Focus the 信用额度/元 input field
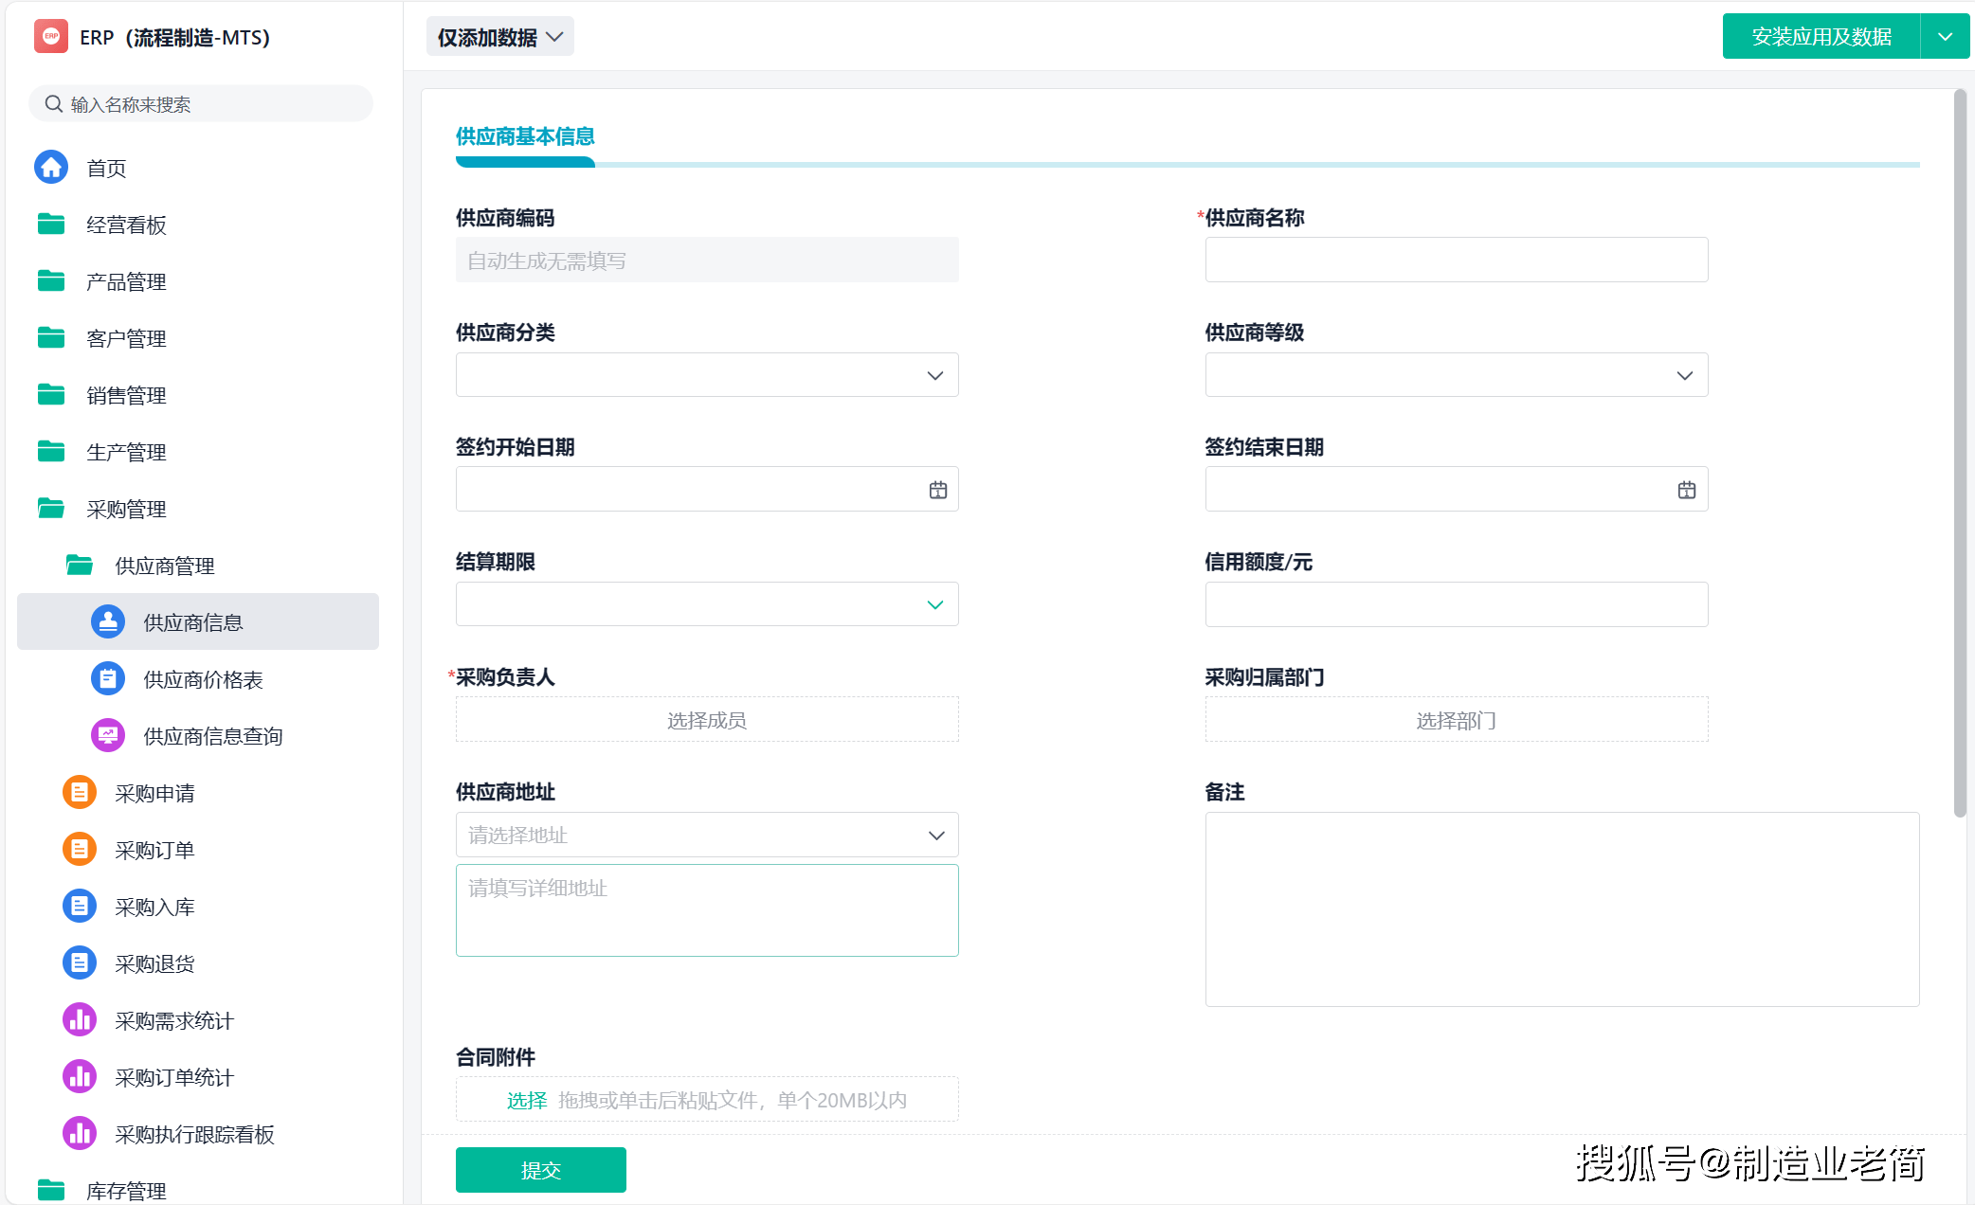1975x1205 pixels. [x=1457, y=604]
